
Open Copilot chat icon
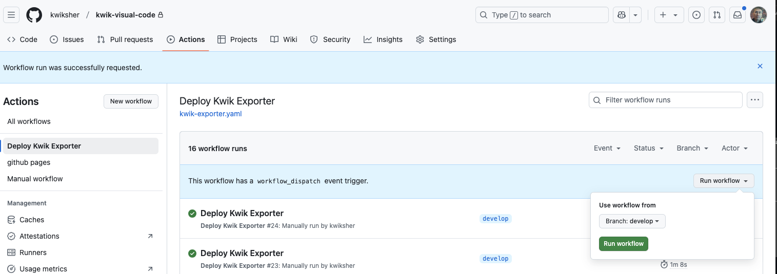tap(622, 15)
